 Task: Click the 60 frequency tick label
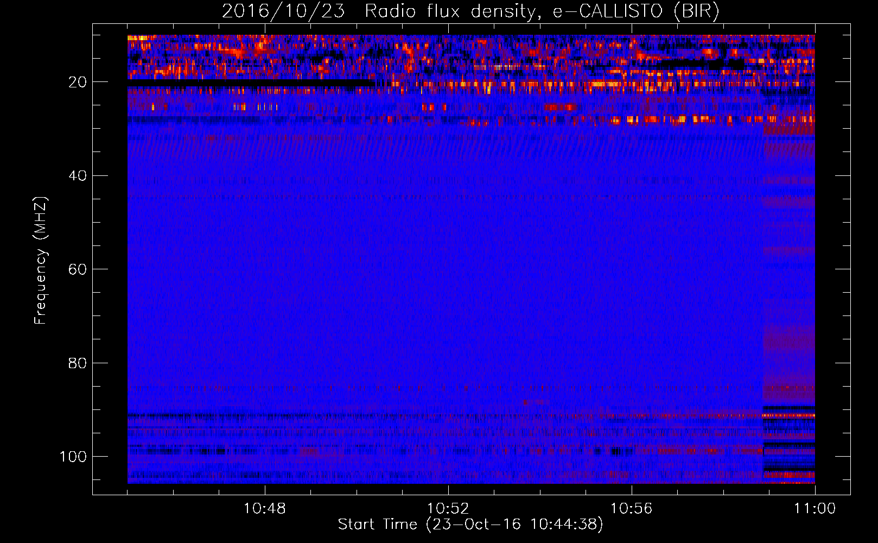coord(78,269)
